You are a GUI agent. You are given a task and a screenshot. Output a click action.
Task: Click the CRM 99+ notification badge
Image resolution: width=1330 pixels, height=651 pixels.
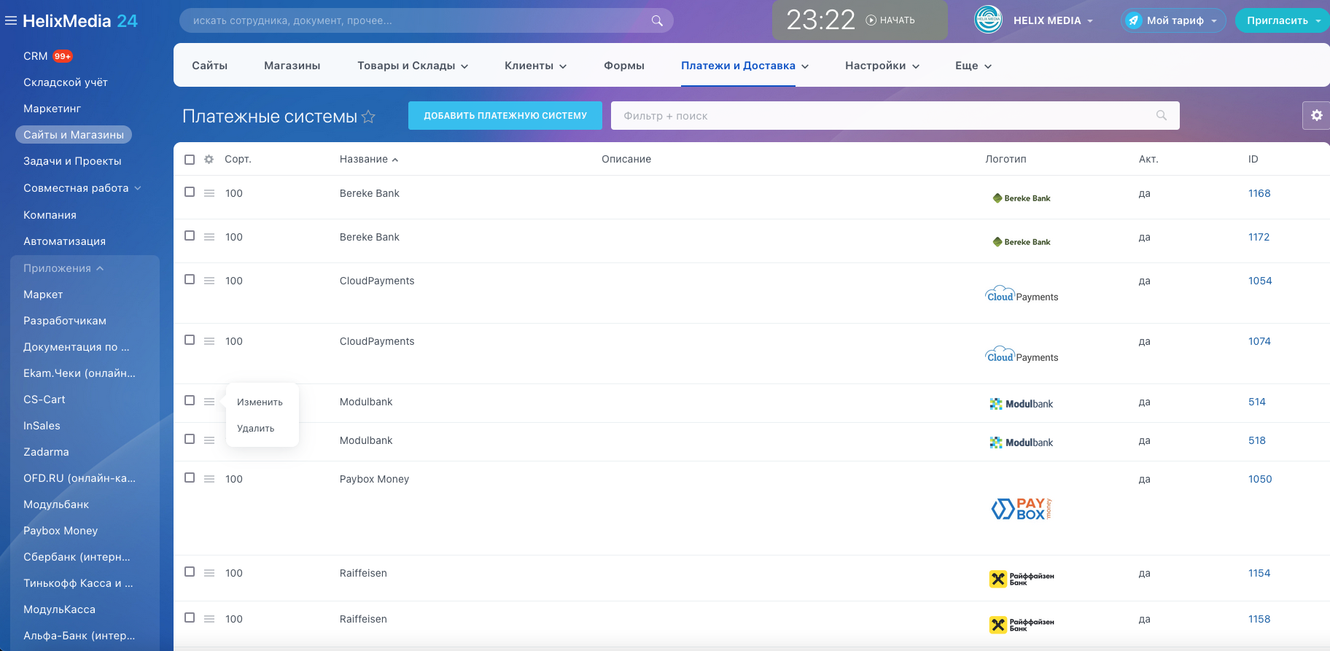pyautogui.click(x=63, y=56)
